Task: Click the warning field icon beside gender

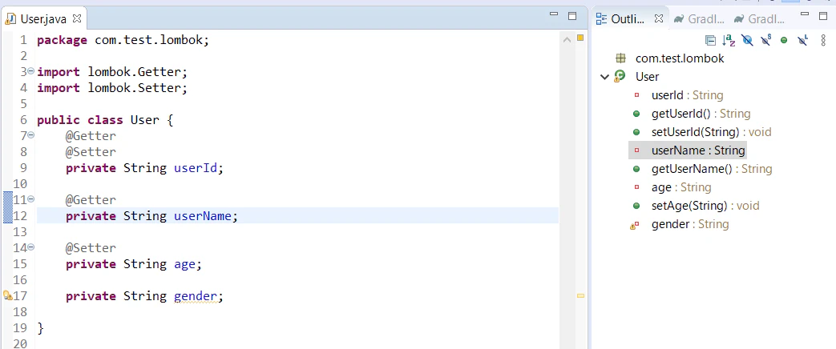Action: (x=635, y=225)
